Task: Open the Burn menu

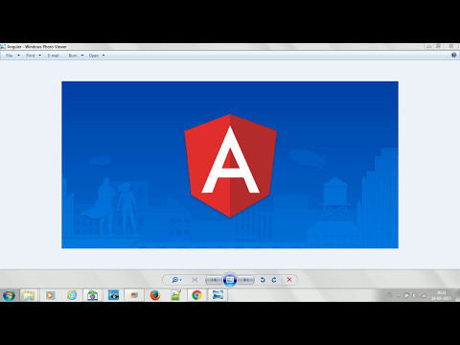Action: pos(73,56)
